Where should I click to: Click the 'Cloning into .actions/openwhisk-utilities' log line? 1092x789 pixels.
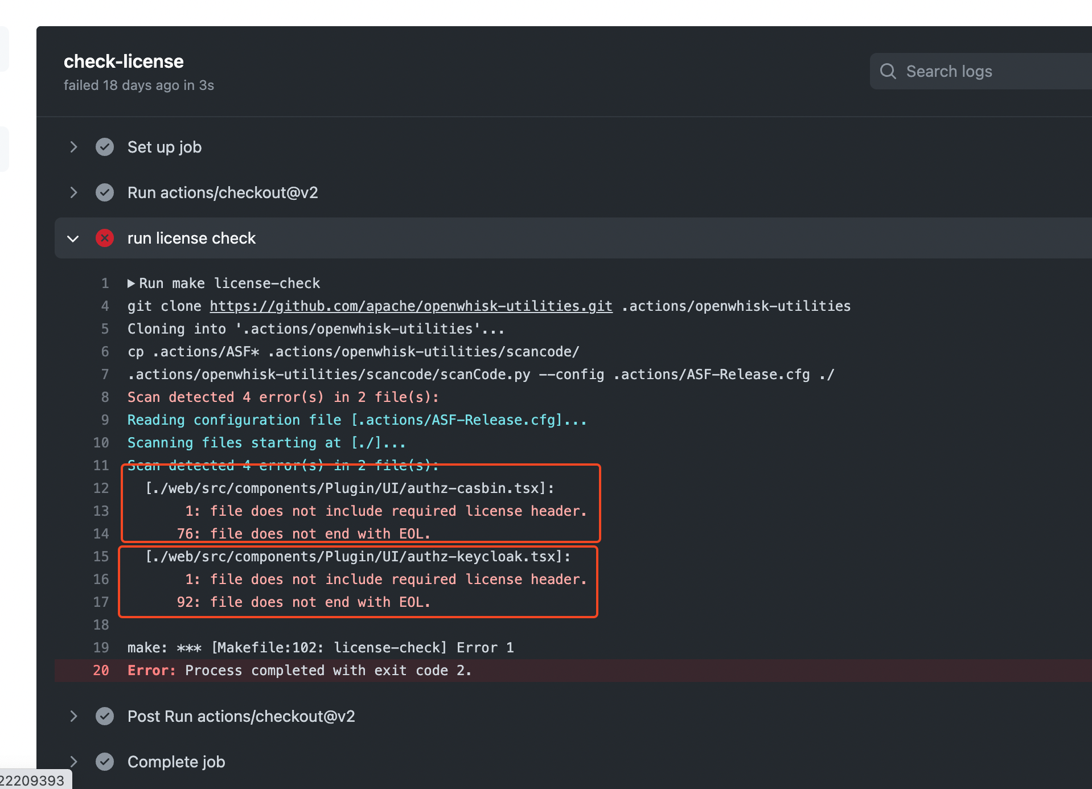tap(316, 329)
